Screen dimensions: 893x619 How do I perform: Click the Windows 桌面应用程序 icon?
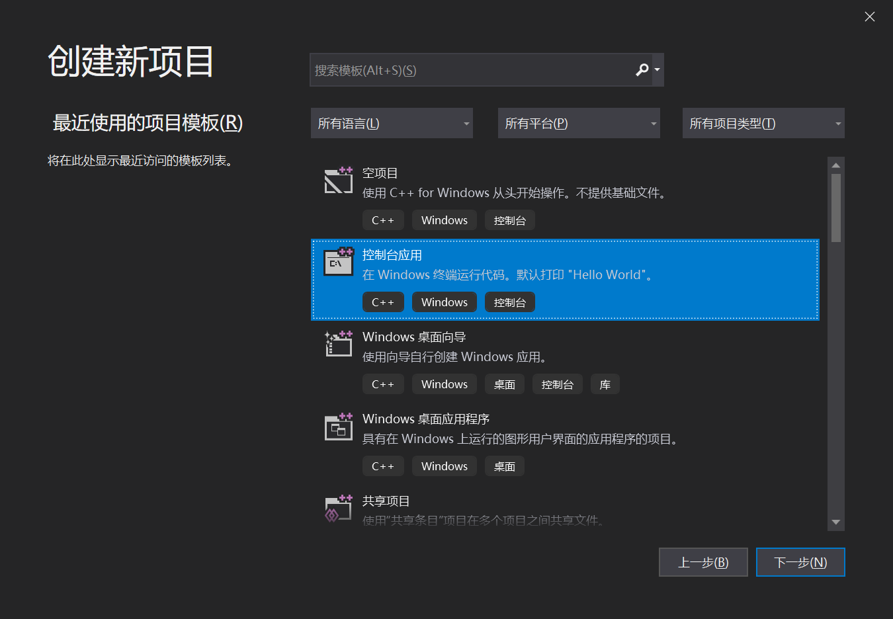tap(339, 426)
